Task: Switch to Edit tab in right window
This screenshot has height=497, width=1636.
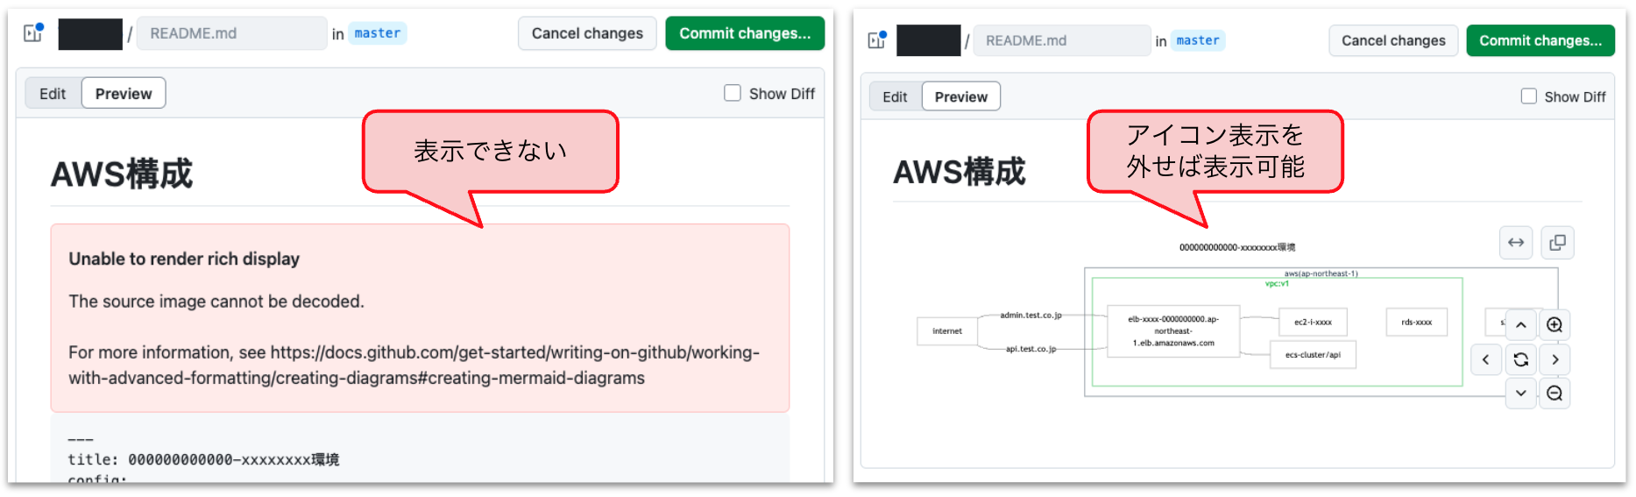Action: (895, 96)
